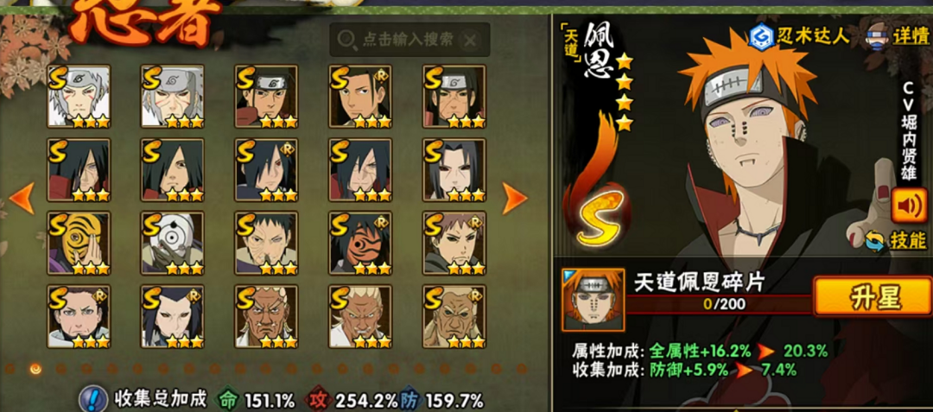The height and width of the screenshot is (412, 933).
Task: Click the 收集总加成 collection bonus label
Action: [160, 398]
